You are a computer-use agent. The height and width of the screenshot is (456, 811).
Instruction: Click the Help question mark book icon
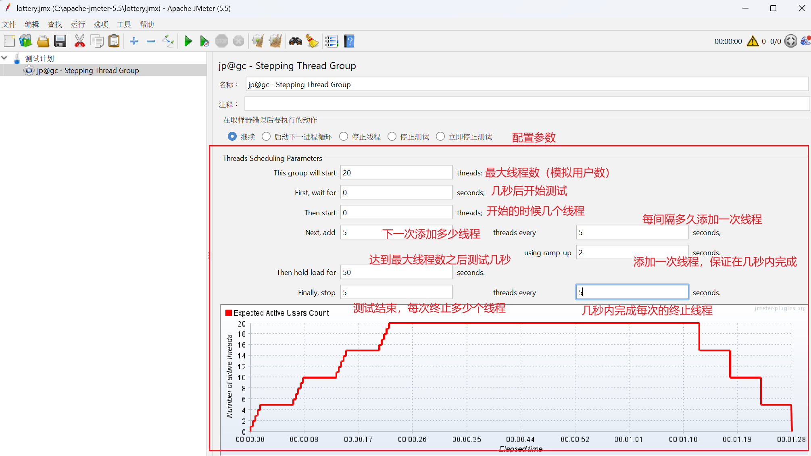[x=349, y=41]
